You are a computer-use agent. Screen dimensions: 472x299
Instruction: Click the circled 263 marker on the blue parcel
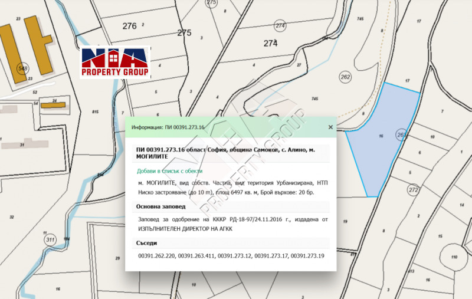[x=402, y=135]
